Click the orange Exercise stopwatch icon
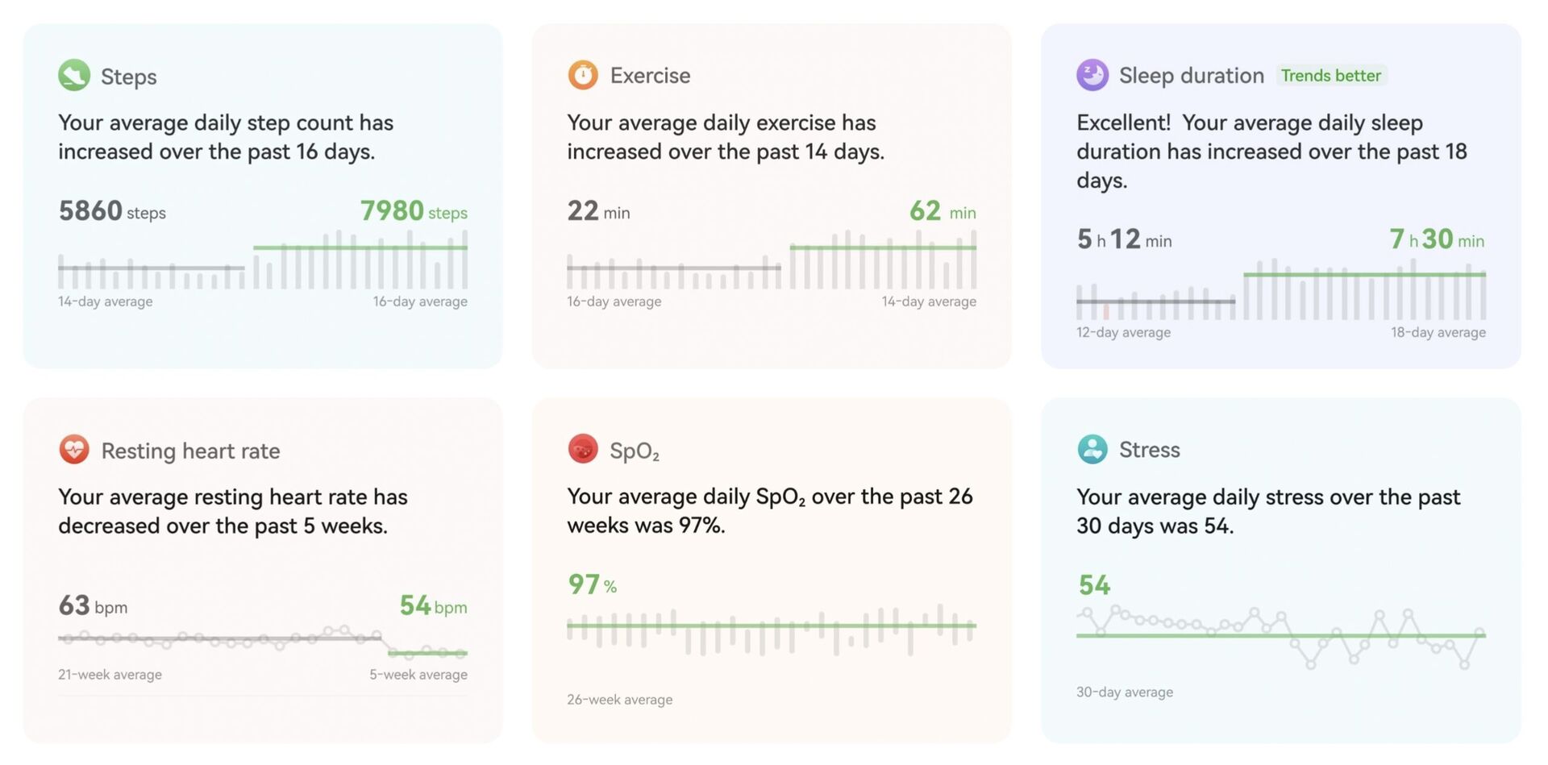Screen dimensions: 1548x765 coord(583,75)
